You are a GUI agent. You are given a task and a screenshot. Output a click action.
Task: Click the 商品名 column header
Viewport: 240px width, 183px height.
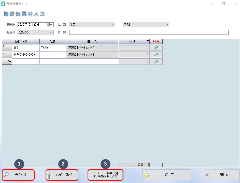[x=92, y=42]
